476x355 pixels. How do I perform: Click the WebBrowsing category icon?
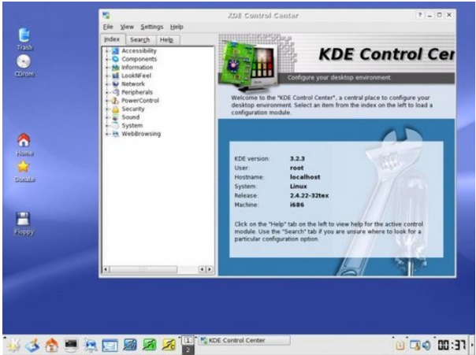pos(115,134)
